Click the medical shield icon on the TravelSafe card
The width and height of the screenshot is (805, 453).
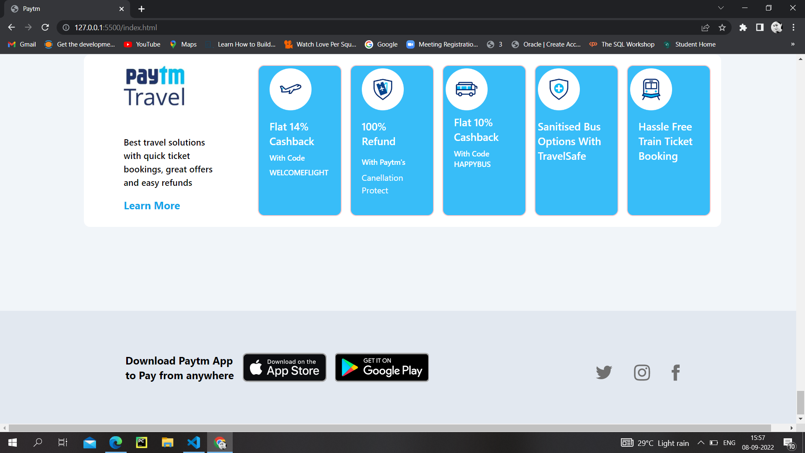[558, 89]
